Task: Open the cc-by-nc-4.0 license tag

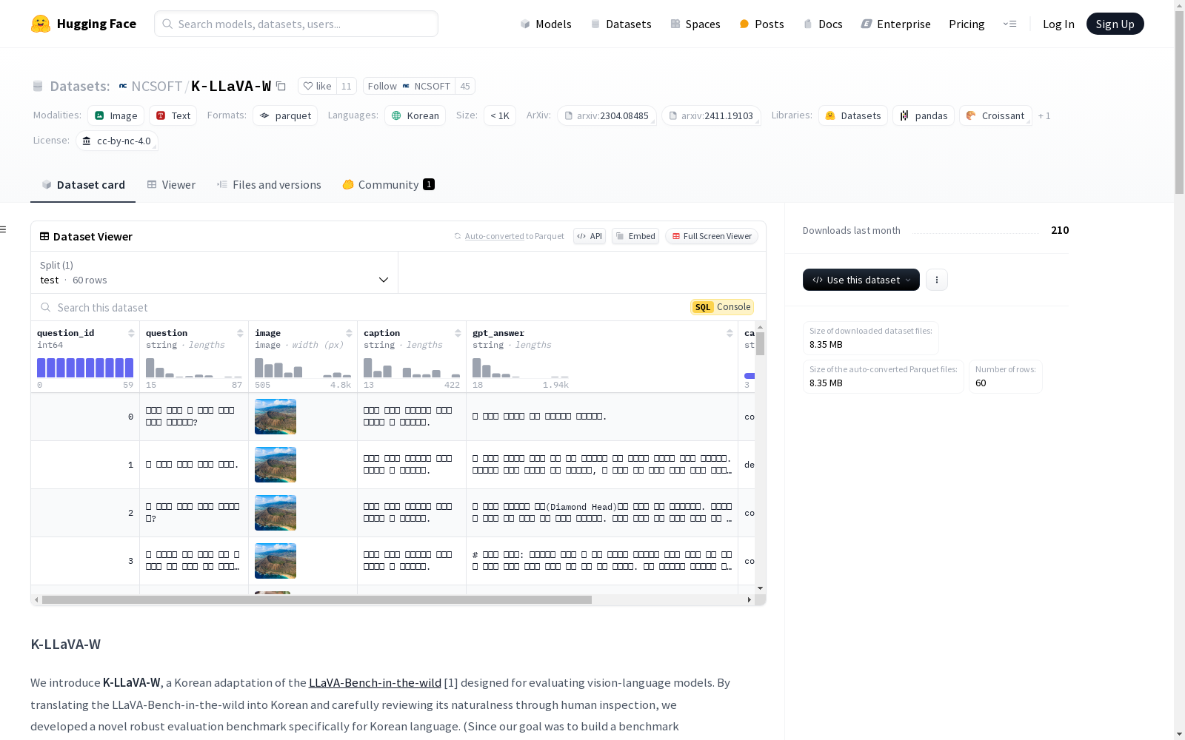Action: (x=117, y=141)
